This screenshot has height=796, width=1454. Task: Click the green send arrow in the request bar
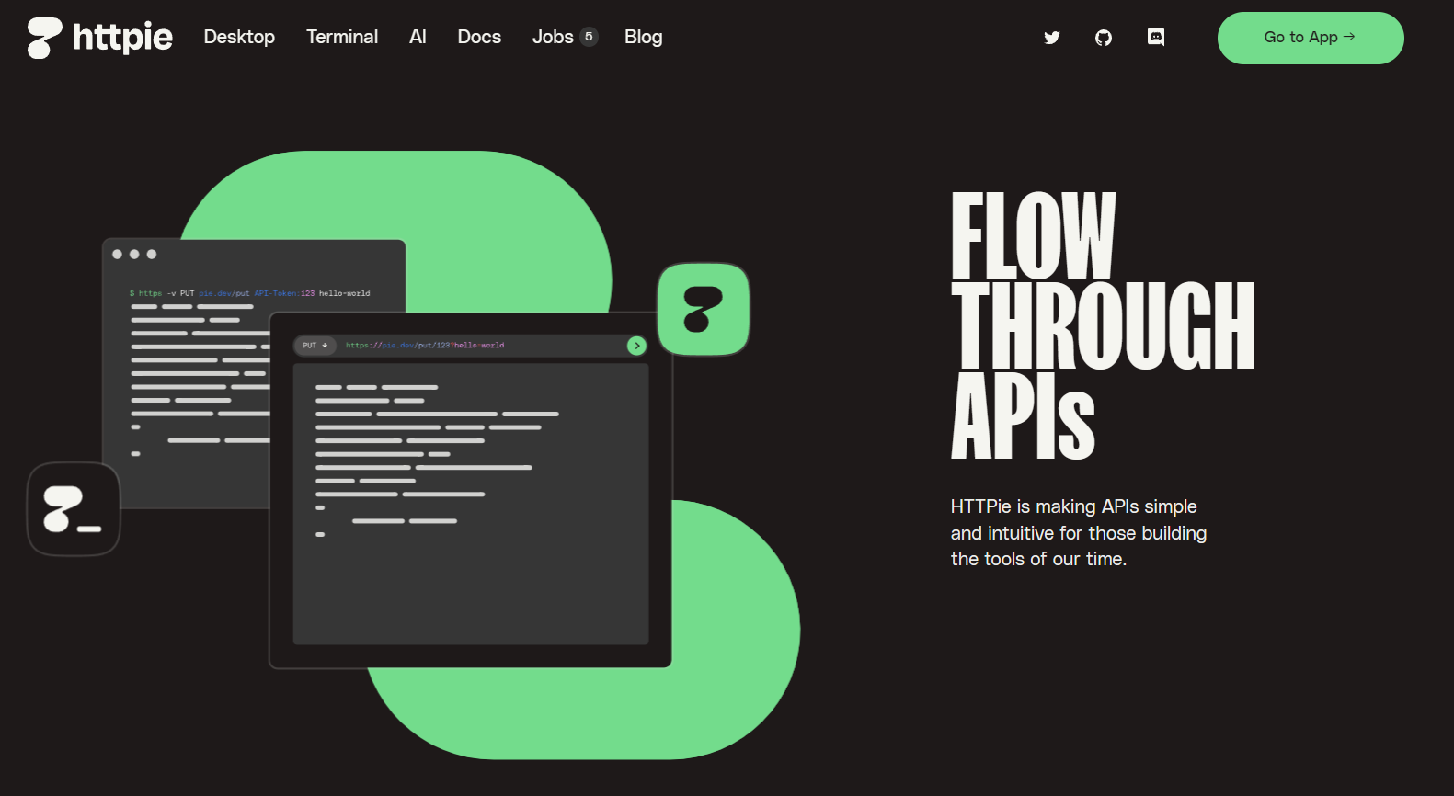coord(636,346)
